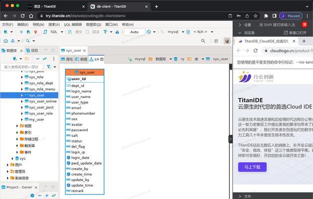313x199 pixels.
Task: Click the filter funnel icon in navigator
Action: 48,67
